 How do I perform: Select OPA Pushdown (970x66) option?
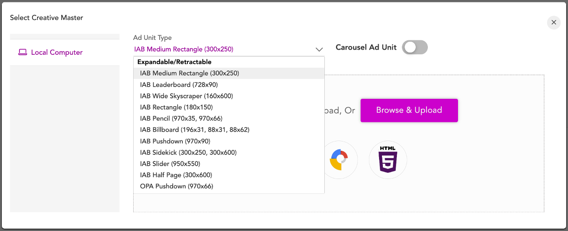[176, 186]
